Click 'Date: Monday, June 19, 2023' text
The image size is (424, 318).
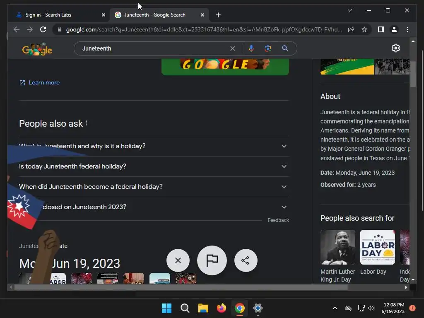[357, 173]
